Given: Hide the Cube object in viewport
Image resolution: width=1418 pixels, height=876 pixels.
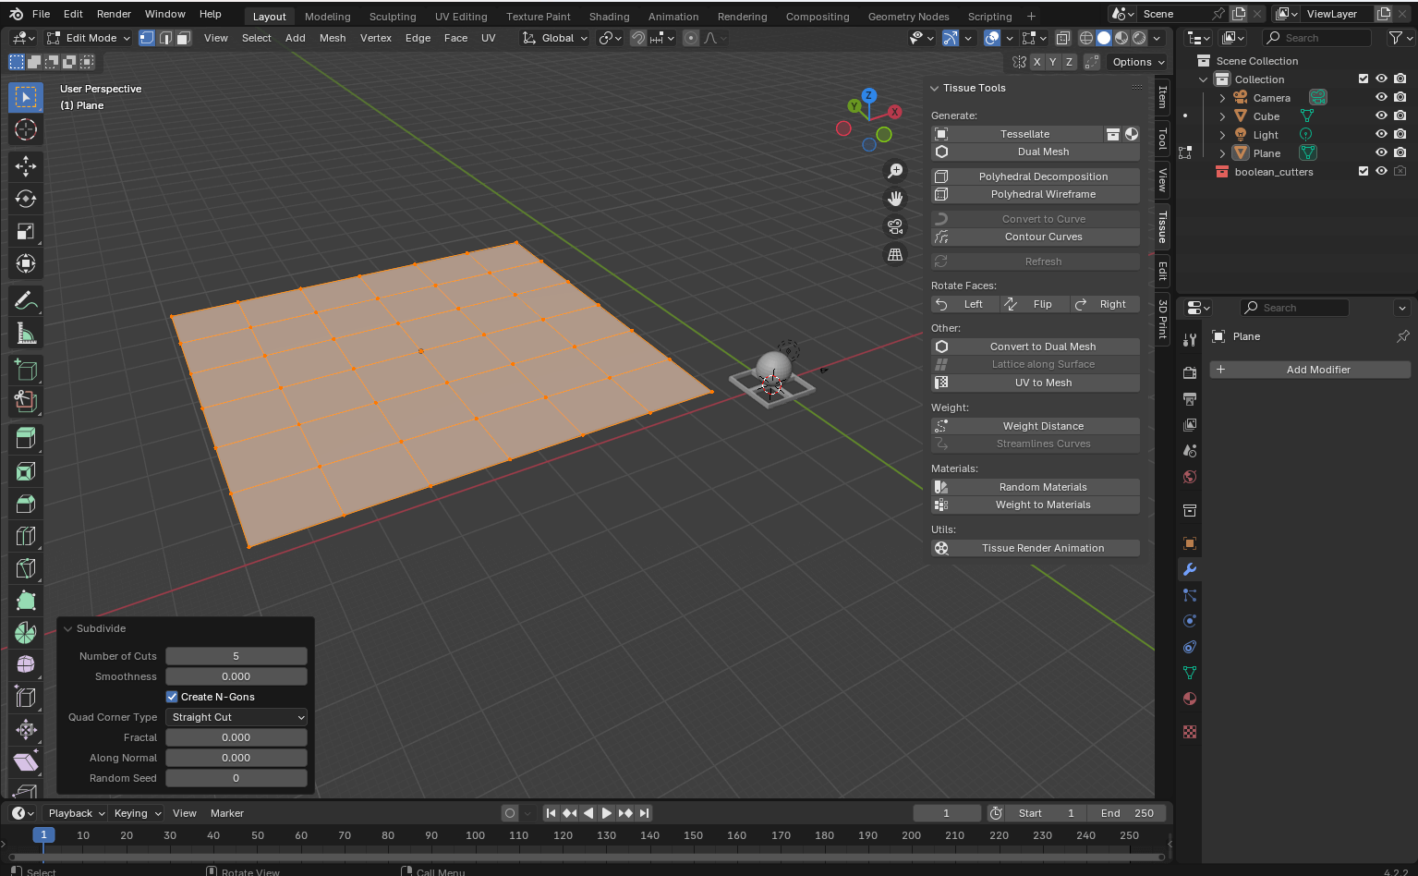Looking at the screenshot, I should 1382,116.
